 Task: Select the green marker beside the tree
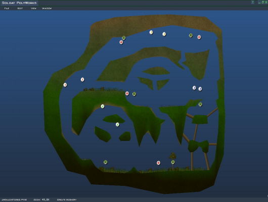pyautogui.click(x=173, y=162)
